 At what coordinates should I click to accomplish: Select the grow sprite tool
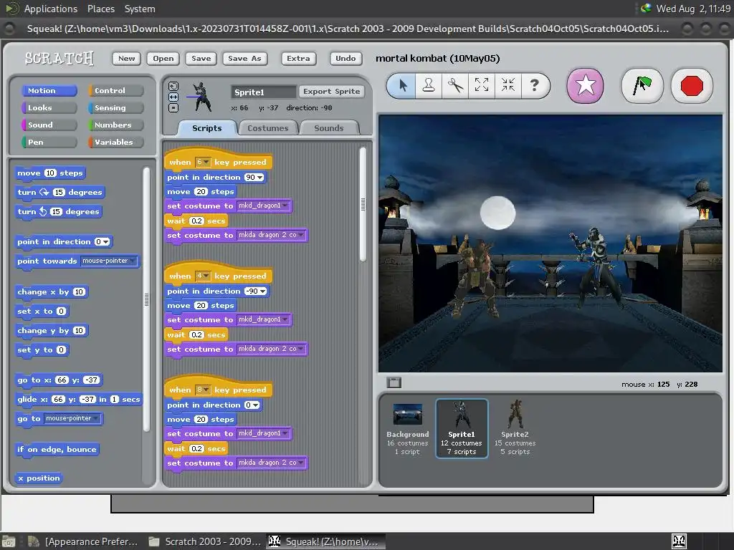point(481,86)
